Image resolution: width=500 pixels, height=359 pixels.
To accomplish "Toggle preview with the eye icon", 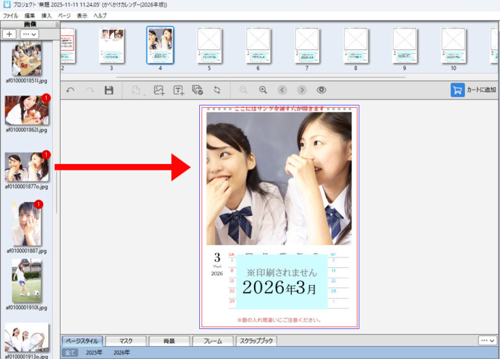I will [x=322, y=90].
